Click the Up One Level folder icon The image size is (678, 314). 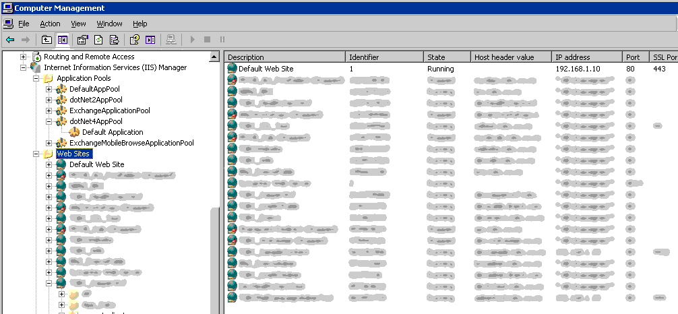coord(47,40)
